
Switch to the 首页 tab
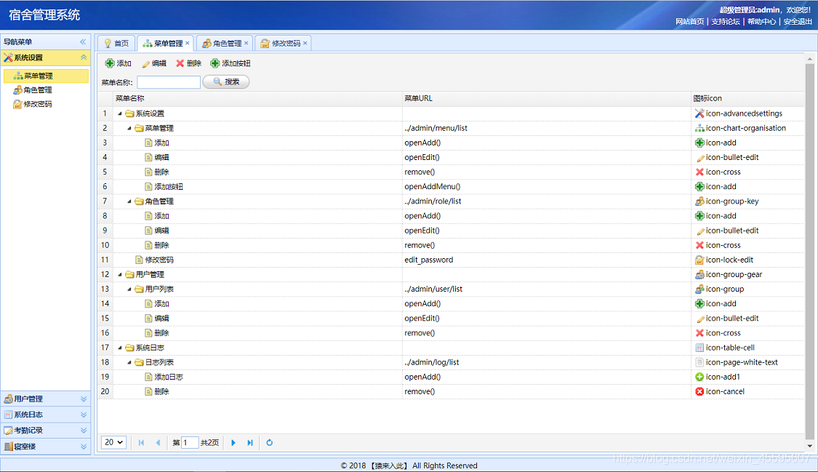pos(116,44)
